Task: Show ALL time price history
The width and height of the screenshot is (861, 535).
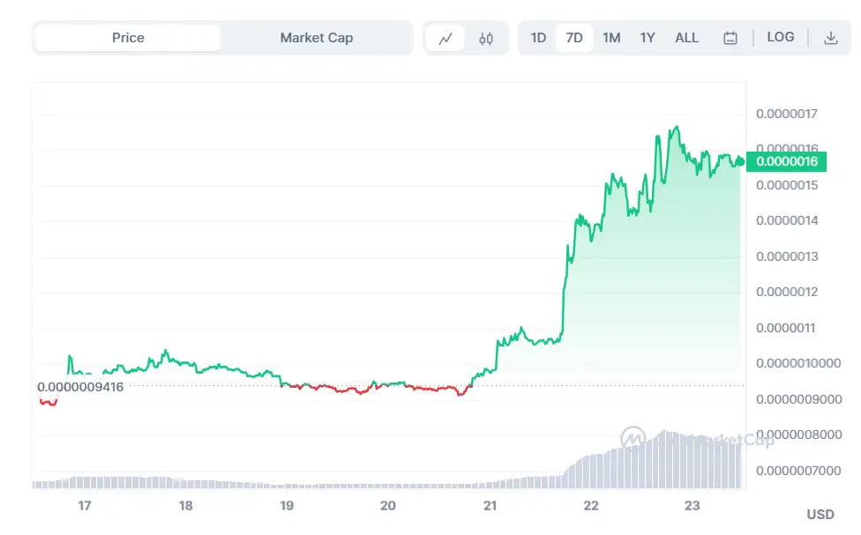Action: 686,38
